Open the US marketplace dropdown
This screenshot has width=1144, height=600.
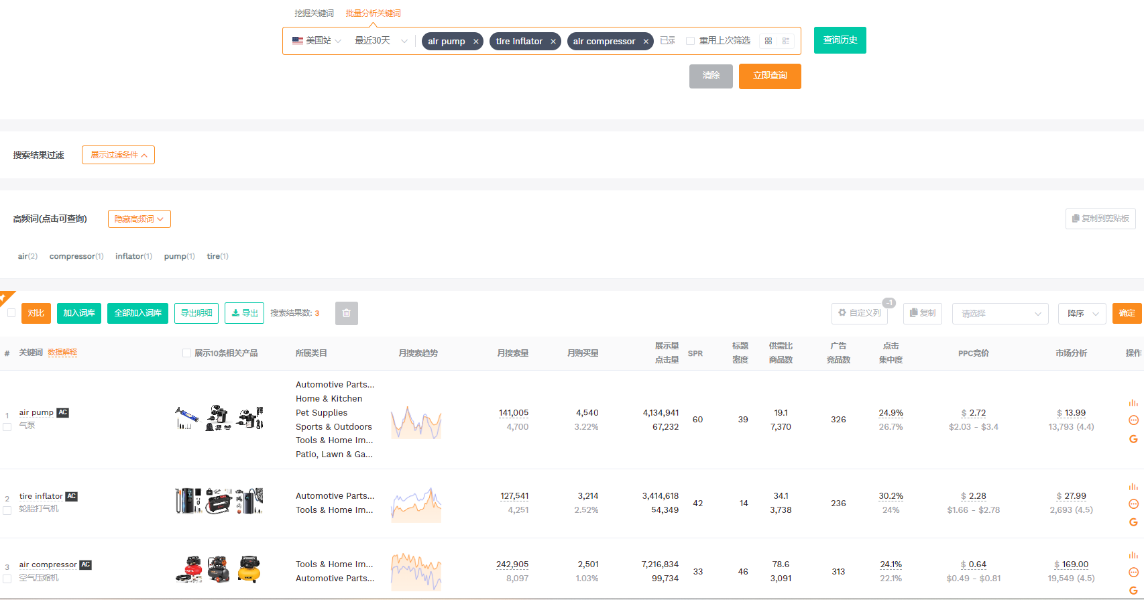pyautogui.click(x=317, y=41)
